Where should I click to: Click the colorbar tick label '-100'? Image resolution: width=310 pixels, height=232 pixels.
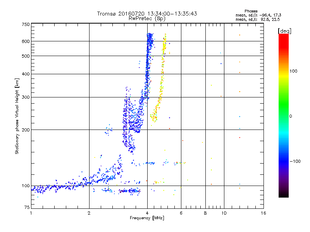pyautogui.click(x=295, y=161)
